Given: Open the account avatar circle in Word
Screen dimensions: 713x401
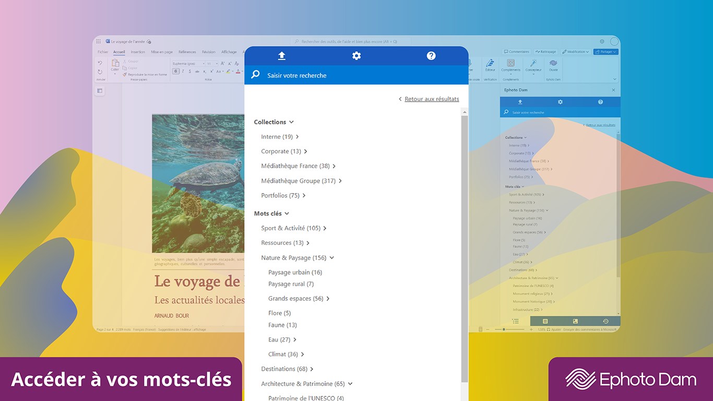Looking at the screenshot, I should tap(614, 41).
